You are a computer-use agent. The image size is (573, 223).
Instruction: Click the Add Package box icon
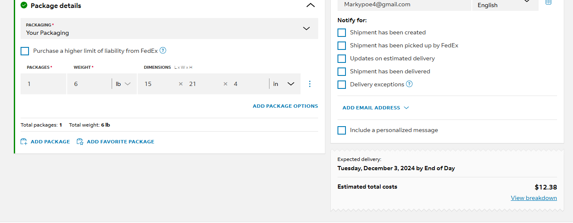pos(24,142)
